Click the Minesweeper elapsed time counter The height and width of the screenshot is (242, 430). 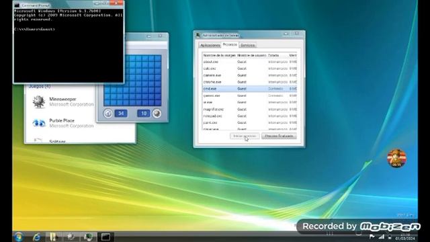pos(121,114)
